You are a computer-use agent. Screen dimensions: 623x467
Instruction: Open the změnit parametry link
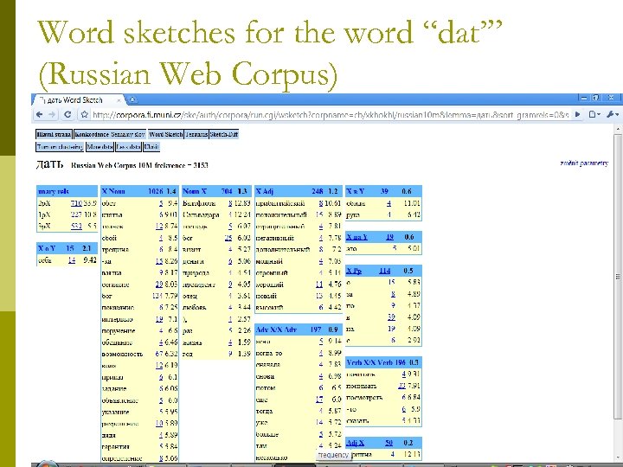coord(584,163)
